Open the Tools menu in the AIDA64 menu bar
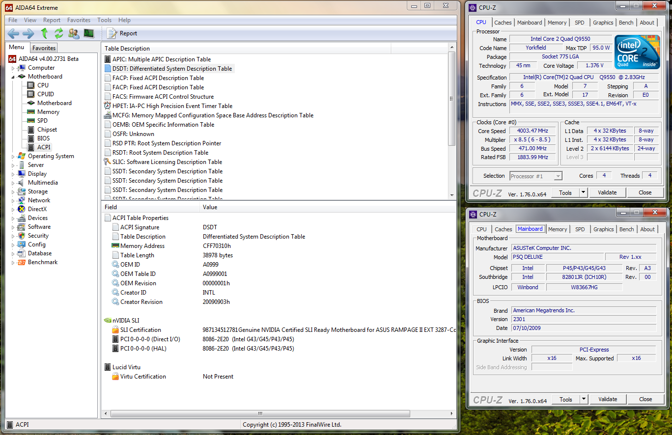Screen dimensions: 672x435 tap(104, 20)
